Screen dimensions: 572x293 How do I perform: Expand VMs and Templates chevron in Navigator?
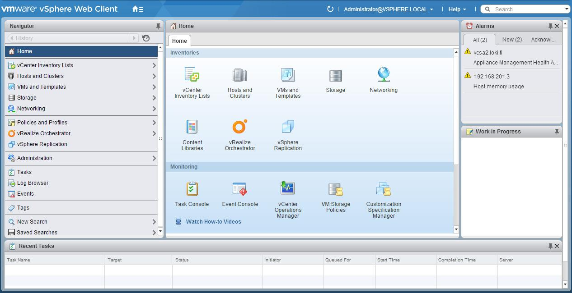(154, 87)
